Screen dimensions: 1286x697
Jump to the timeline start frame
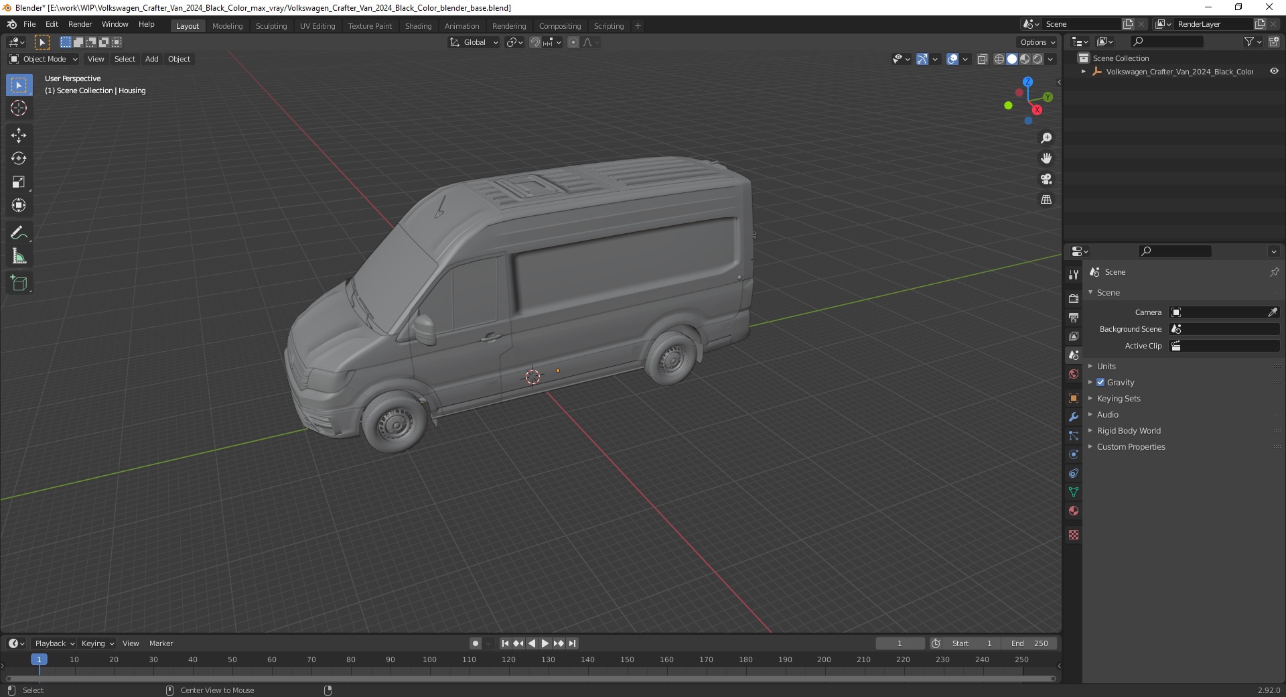pyautogui.click(x=506, y=643)
